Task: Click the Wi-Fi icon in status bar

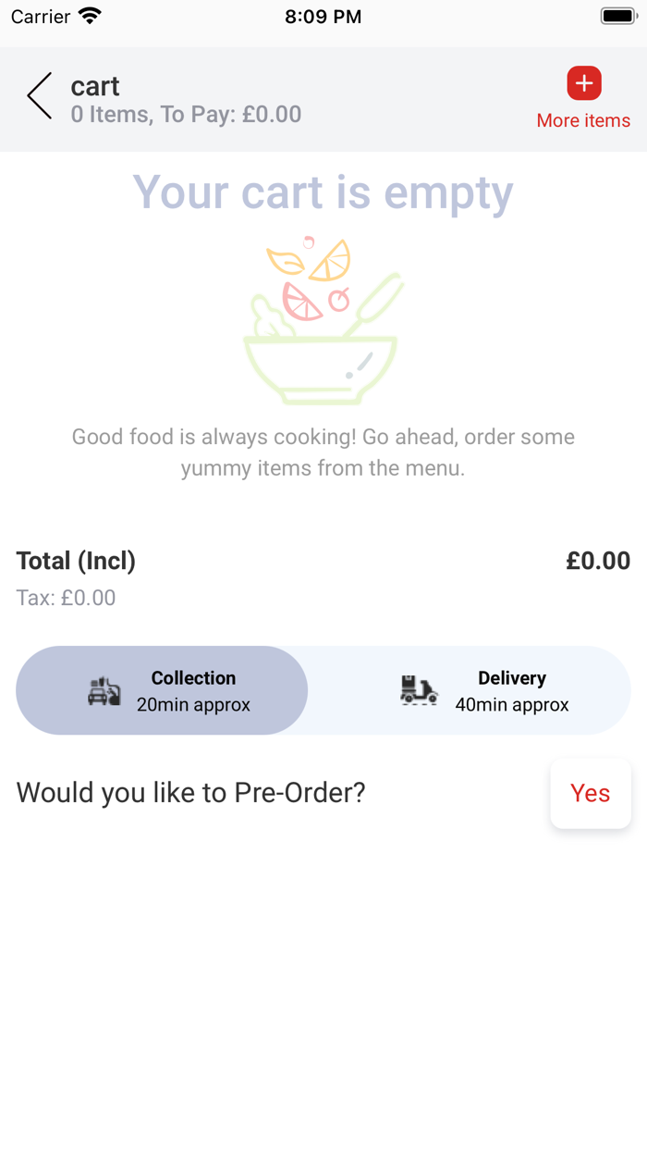Action: [88, 15]
